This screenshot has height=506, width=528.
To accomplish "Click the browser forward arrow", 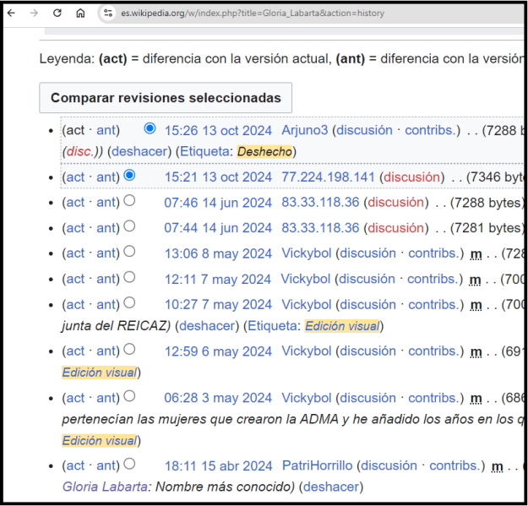I will (x=35, y=14).
